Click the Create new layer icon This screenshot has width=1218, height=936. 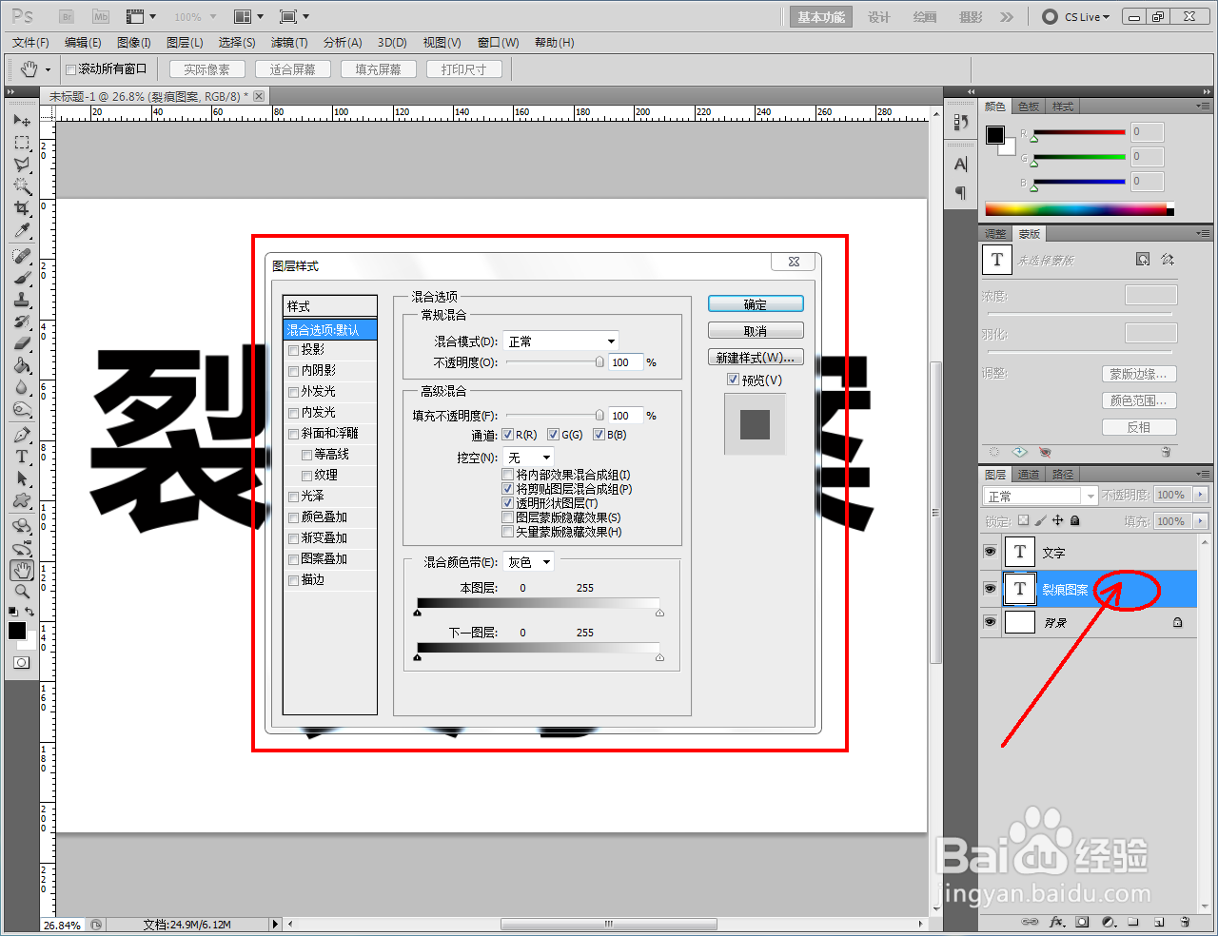[1159, 922]
